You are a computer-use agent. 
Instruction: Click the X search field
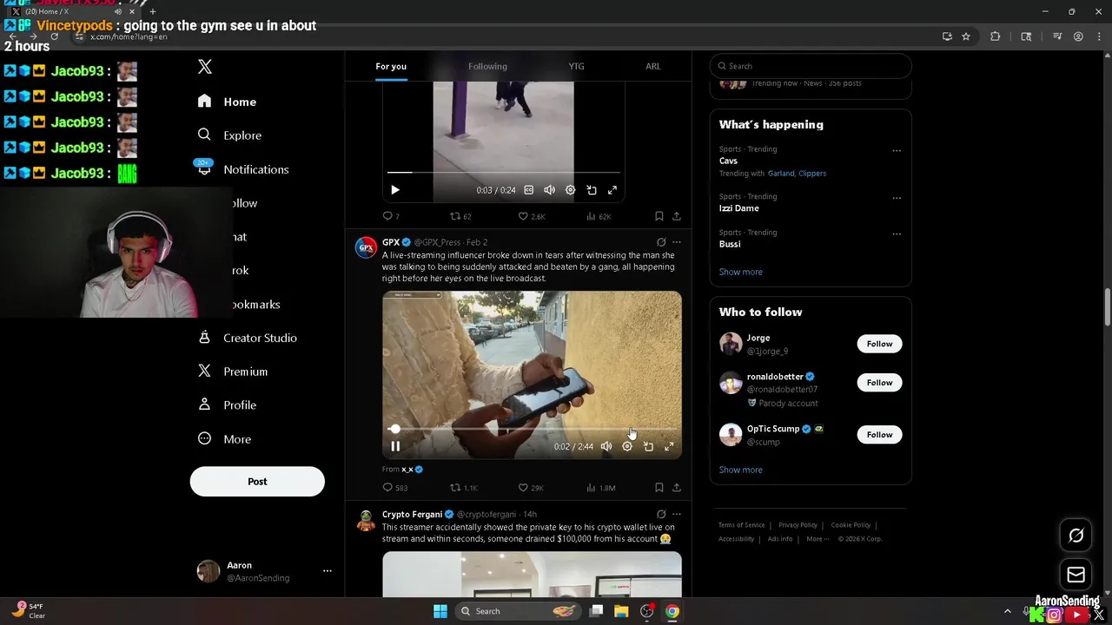click(811, 66)
